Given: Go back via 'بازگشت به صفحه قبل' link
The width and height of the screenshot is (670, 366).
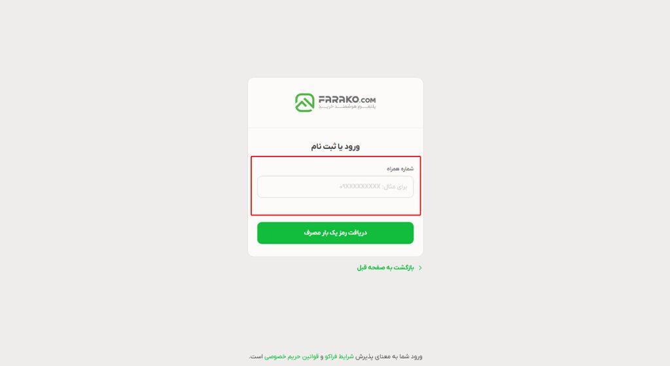Looking at the screenshot, I should (x=385, y=268).
